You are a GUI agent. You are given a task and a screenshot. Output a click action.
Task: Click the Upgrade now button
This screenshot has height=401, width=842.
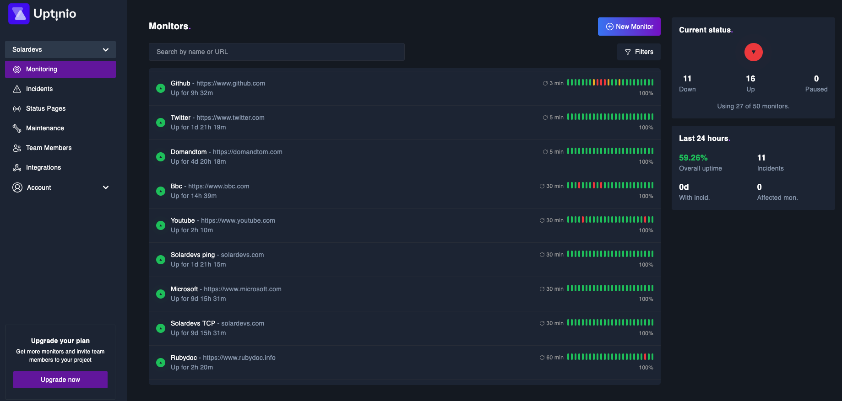(60, 380)
